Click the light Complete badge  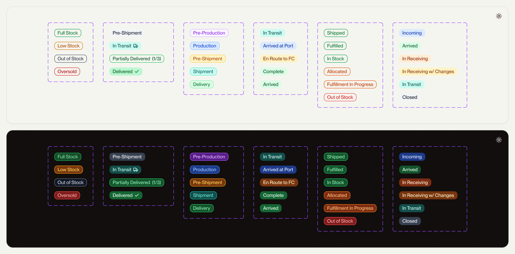tap(273, 72)
